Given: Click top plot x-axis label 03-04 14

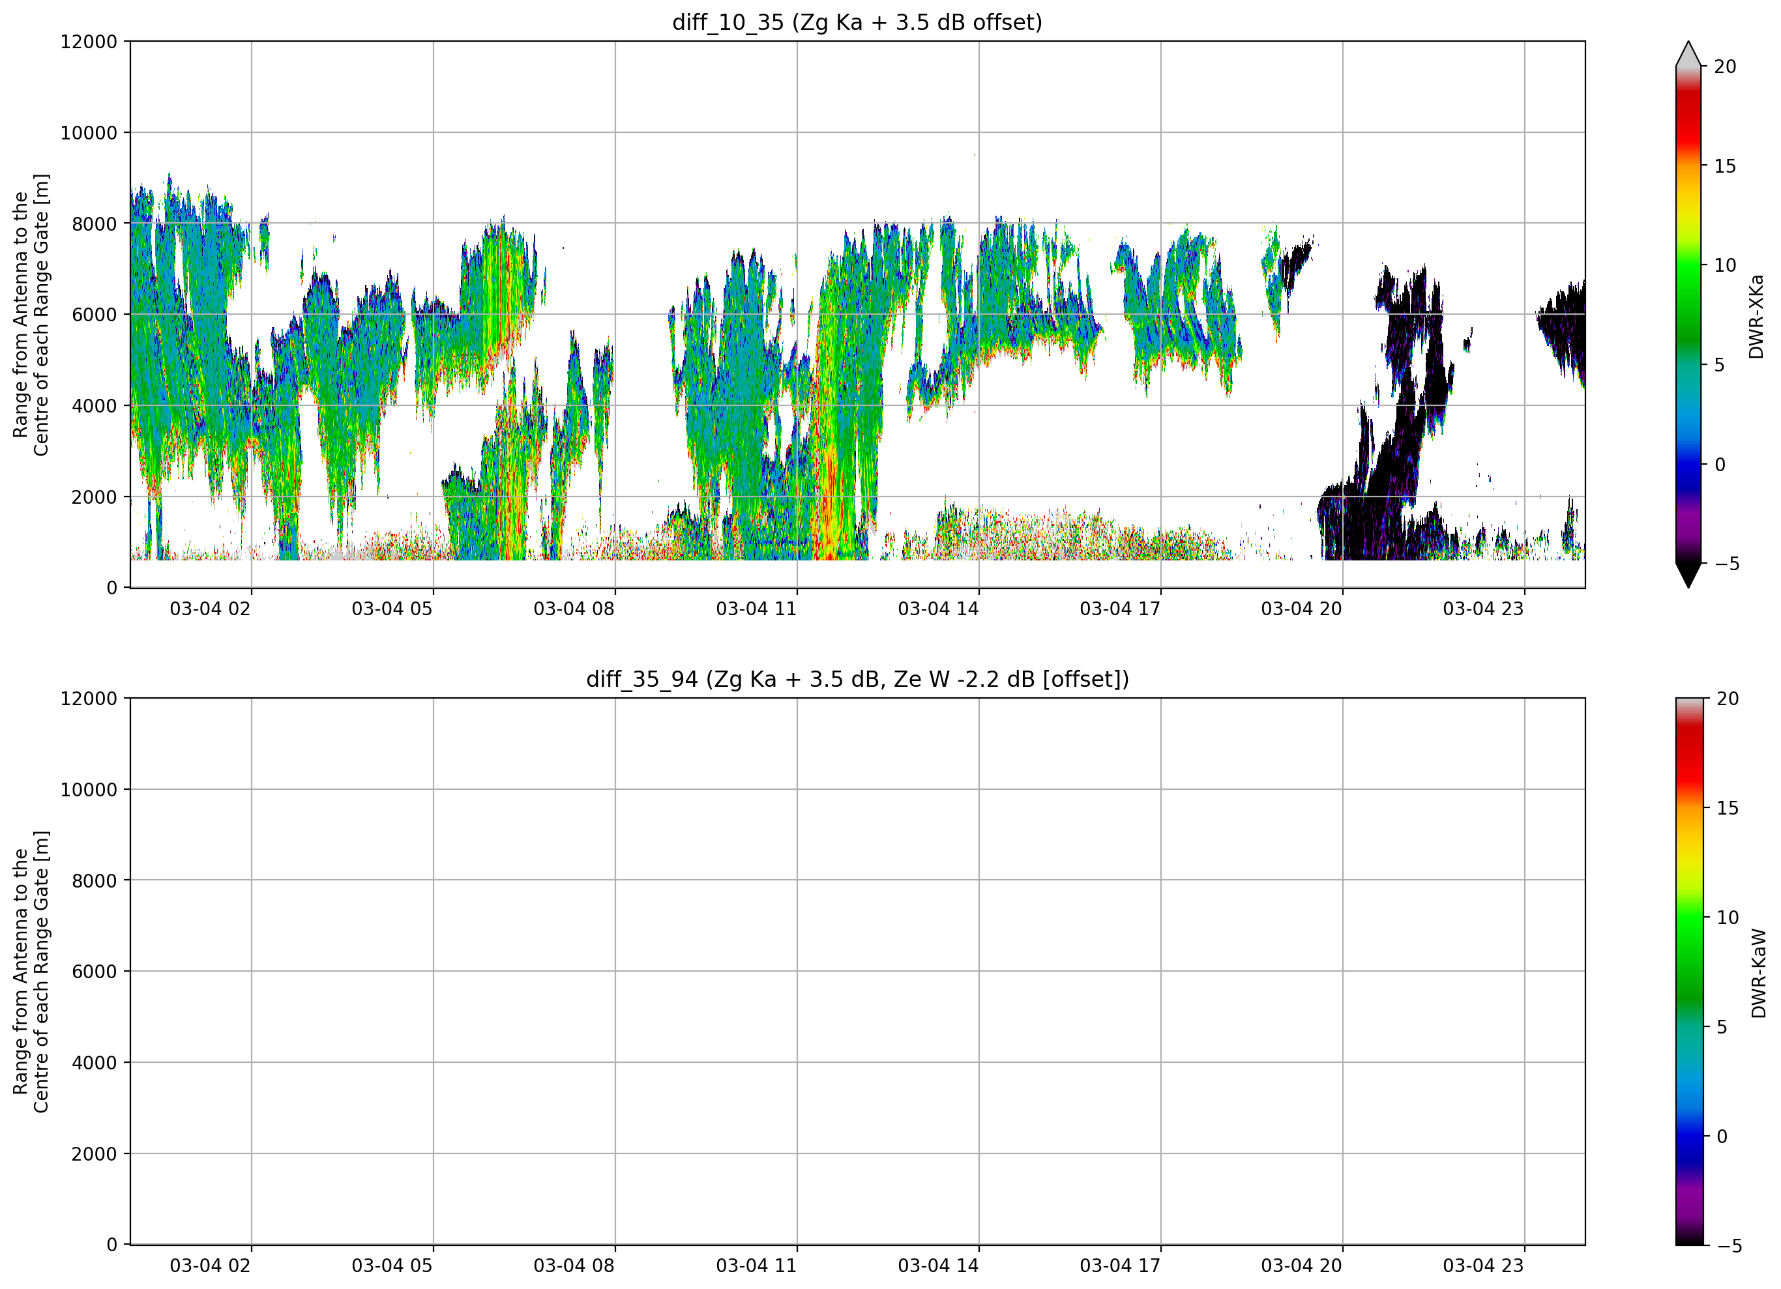Looking at the screenshot, I should (938, 609).
